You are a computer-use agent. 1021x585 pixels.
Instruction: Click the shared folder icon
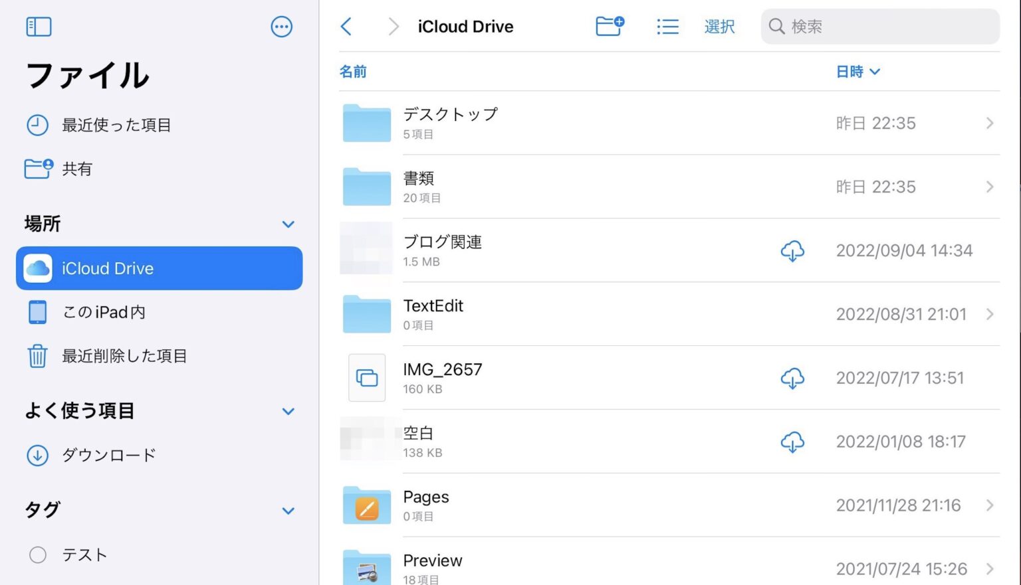pos(38,169)
